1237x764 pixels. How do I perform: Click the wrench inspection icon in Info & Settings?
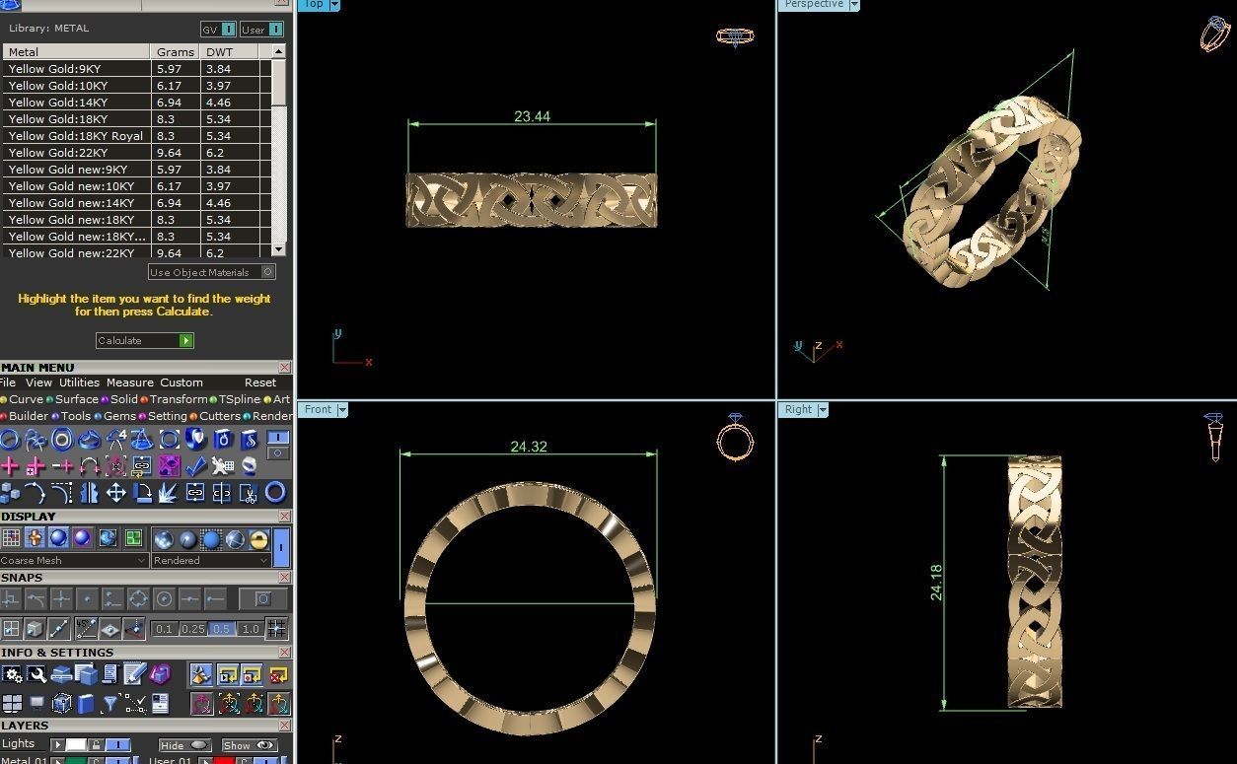pyautogui.click(x=38, y=674)
